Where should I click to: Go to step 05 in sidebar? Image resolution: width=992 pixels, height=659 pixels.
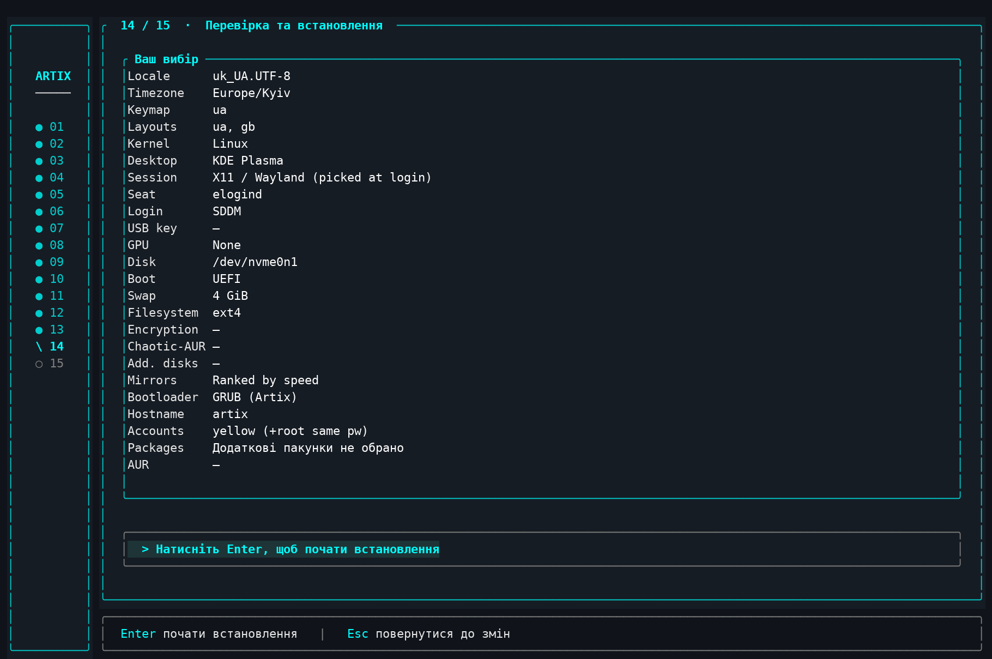pos(50,195)
